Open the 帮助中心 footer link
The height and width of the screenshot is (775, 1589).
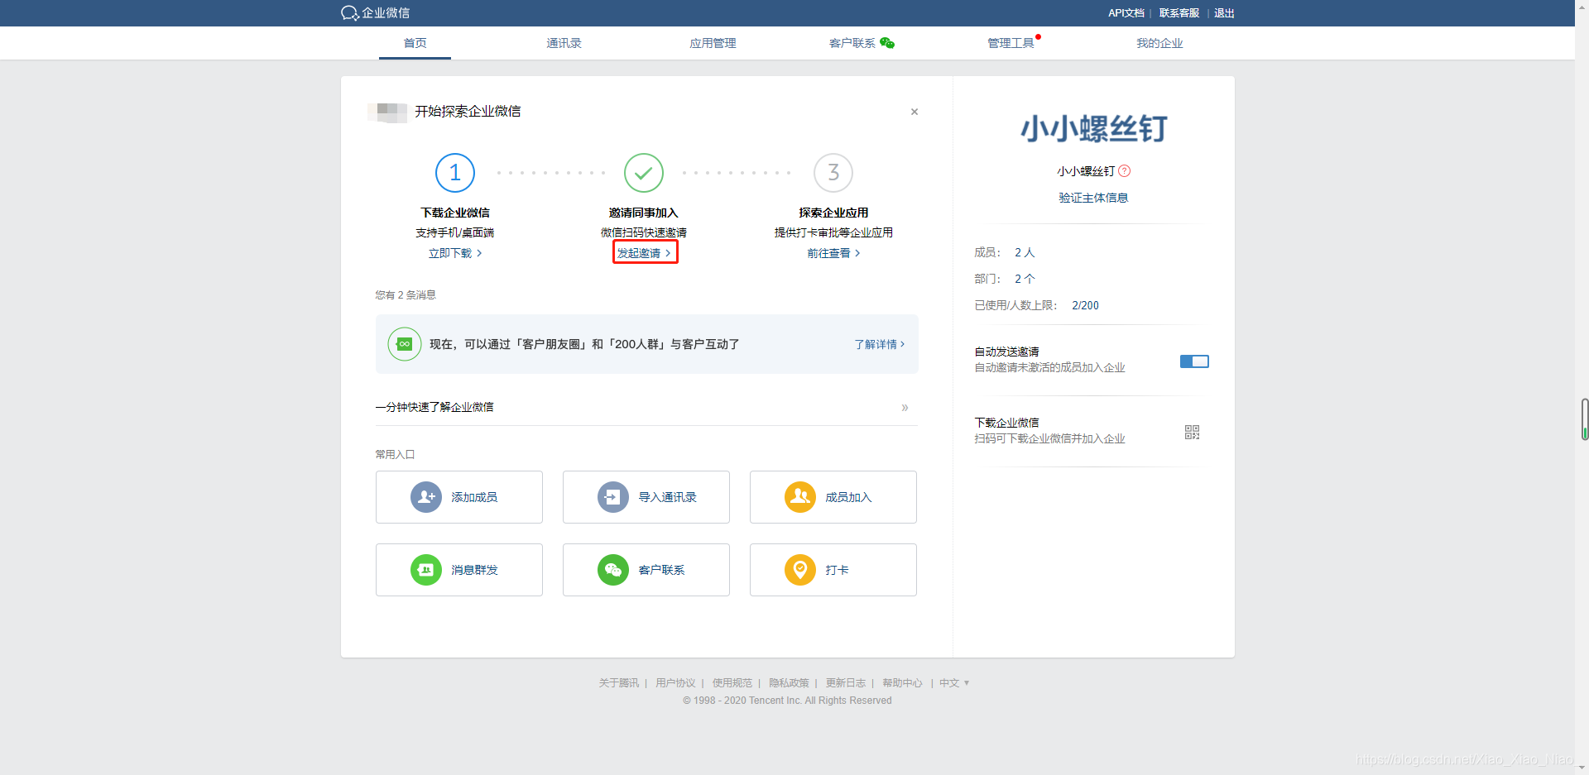click(902, 683)
